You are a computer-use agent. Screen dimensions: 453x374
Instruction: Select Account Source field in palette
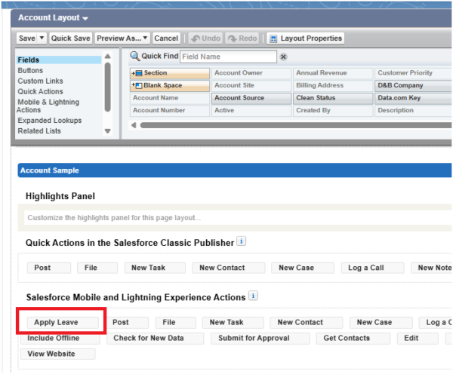pyautogui.click(x=251, y=98)
